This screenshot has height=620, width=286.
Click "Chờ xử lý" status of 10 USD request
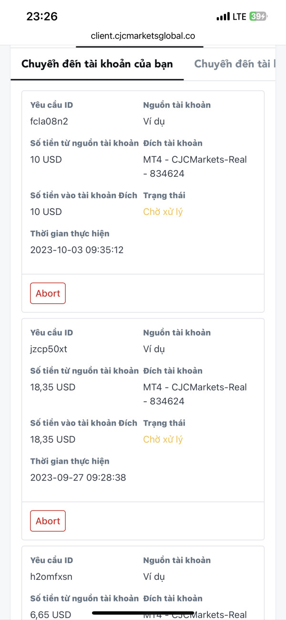163,212
